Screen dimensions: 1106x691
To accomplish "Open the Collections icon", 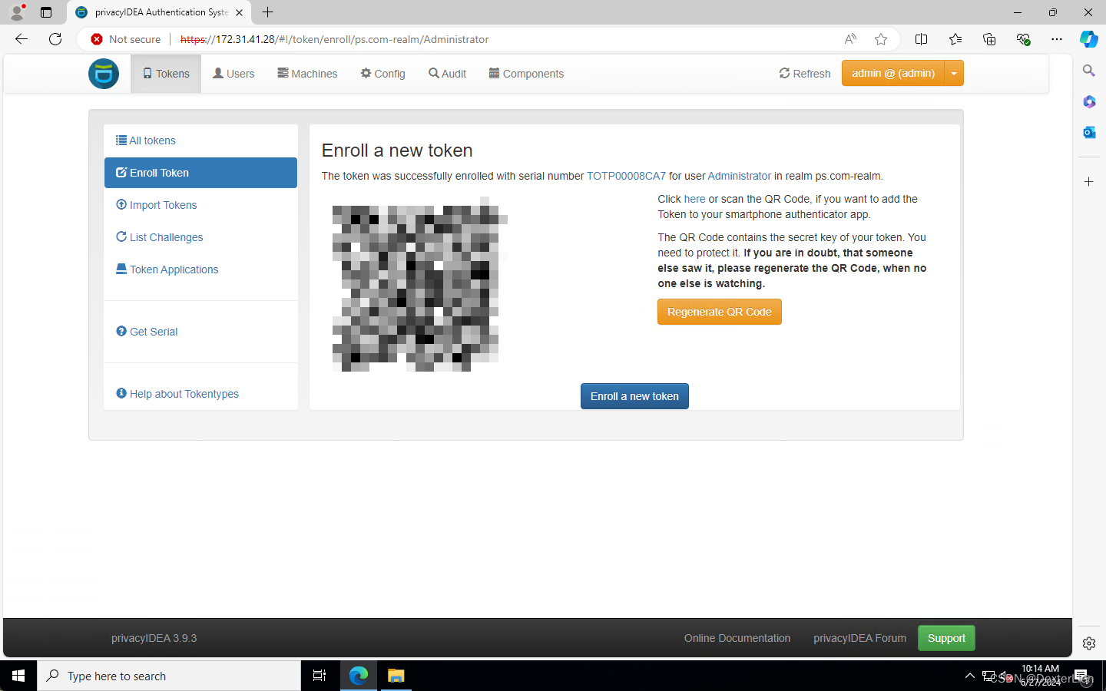I will tap(989, 39).
